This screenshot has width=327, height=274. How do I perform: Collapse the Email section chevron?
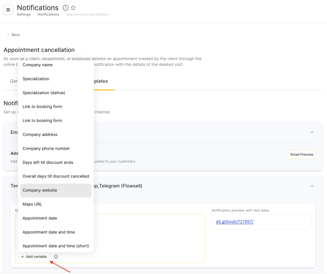[x=312, y=132]
